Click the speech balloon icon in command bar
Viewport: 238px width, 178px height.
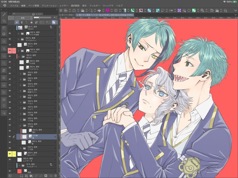click(x=162, y=10)
